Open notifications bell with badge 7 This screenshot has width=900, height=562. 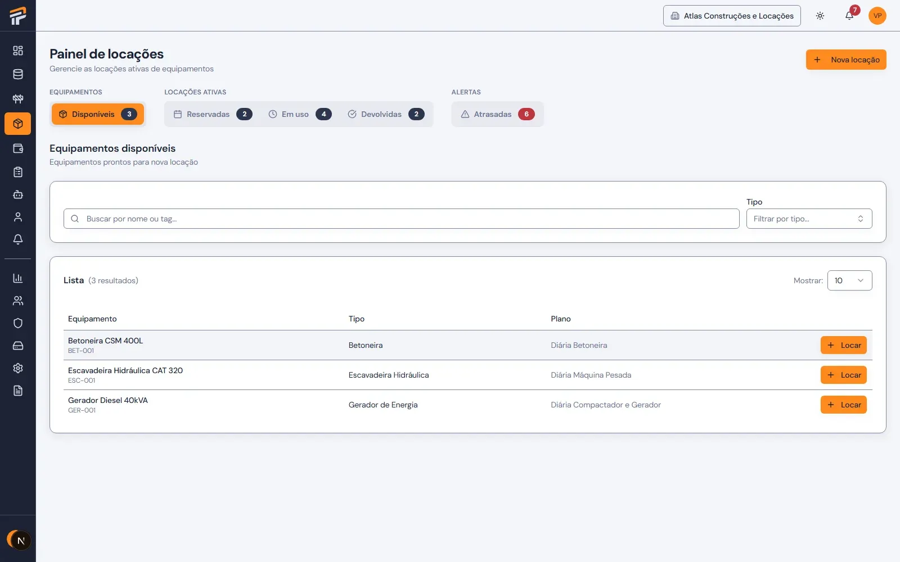point(849,16)
